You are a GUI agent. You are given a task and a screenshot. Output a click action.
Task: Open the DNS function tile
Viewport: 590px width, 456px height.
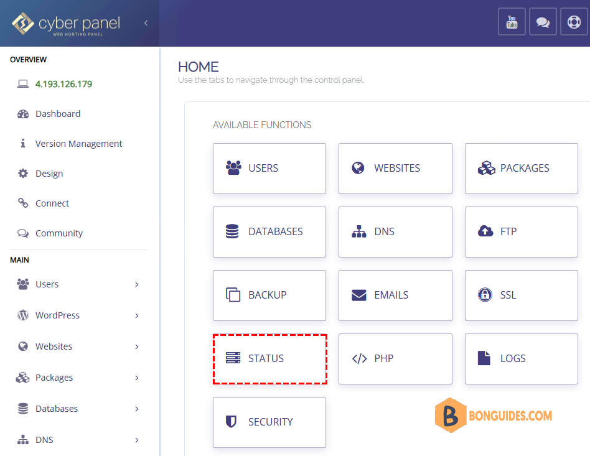pyautogui.click(x=395, y=232)
